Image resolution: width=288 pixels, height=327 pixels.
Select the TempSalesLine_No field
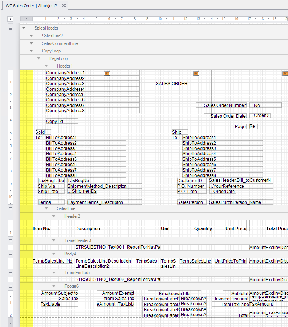(53, 261)
